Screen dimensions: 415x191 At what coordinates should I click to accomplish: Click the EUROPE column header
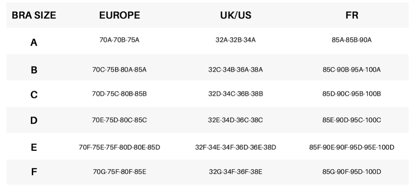(x=119, y=16)
